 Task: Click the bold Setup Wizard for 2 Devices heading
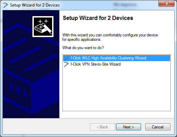(x=98, y=18)
